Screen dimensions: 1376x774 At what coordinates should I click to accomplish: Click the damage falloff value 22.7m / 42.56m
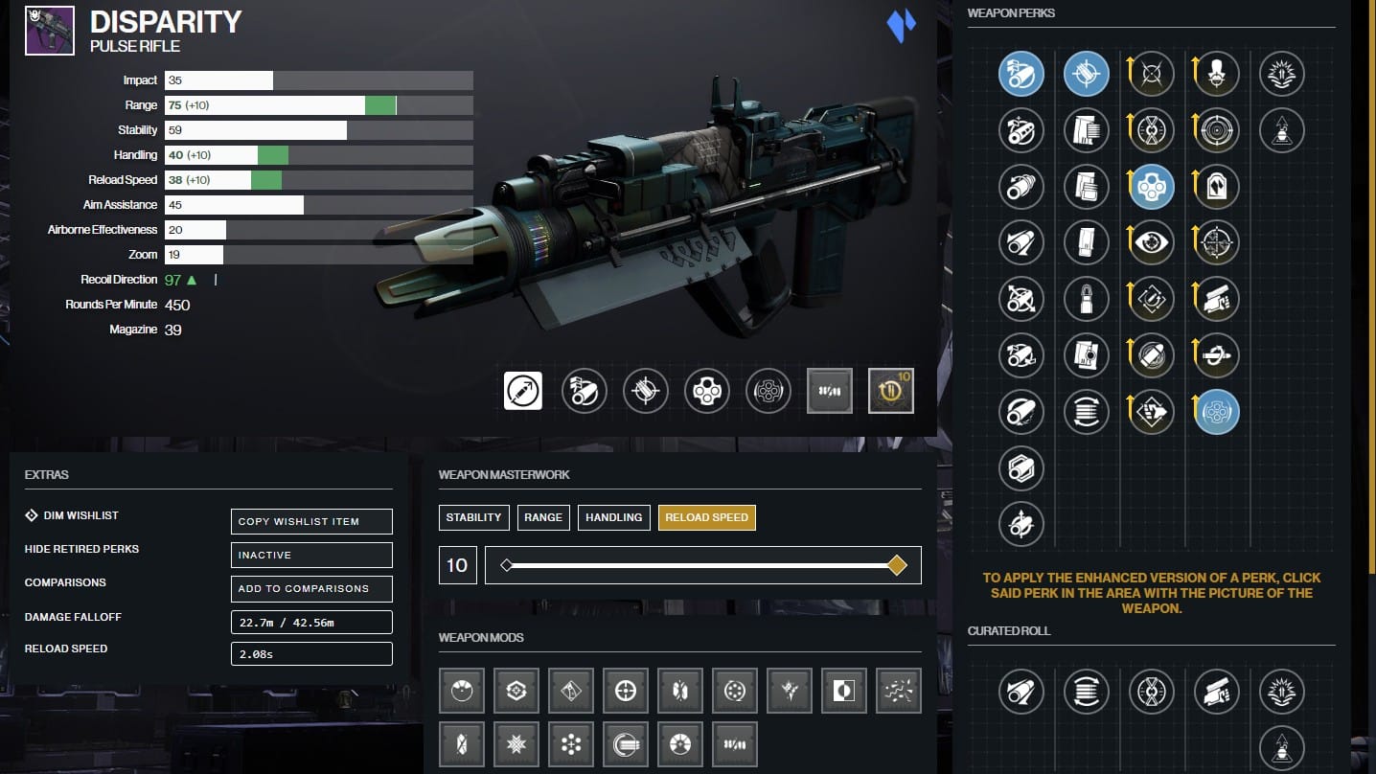pyautogui.click(x=311, y=622)
